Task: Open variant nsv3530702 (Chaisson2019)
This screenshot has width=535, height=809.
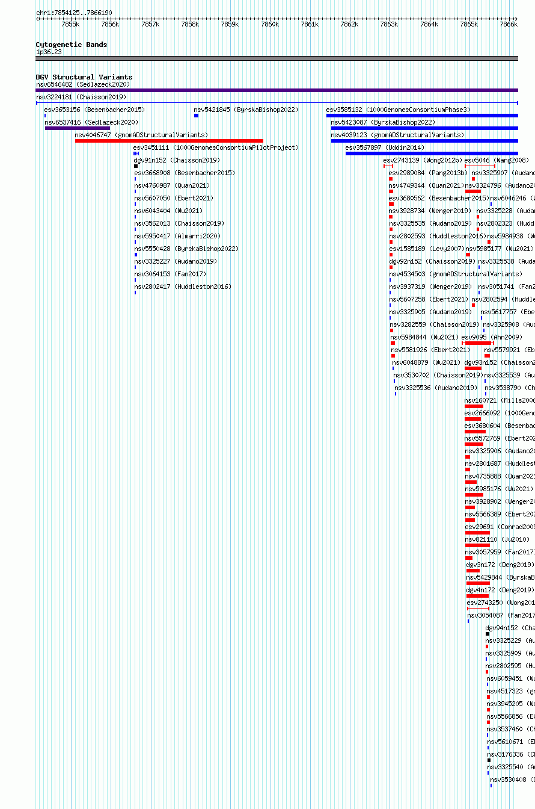Action: (438, 375)
